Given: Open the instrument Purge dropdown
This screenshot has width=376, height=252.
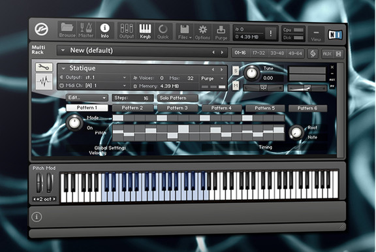Looking at the screenshot, I should point(212,78).
